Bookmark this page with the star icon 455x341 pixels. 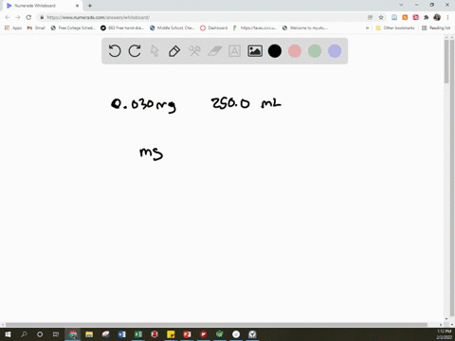[381, 17]
